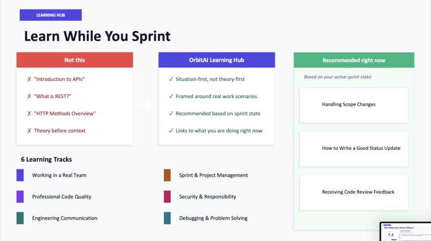431x241 pixels.
Task: Click the checkmark beside Links to what you are doing
Action: point(171,131)
